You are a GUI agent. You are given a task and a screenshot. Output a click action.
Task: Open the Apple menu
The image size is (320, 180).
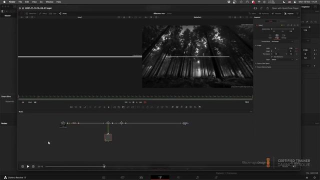(4, 2)
